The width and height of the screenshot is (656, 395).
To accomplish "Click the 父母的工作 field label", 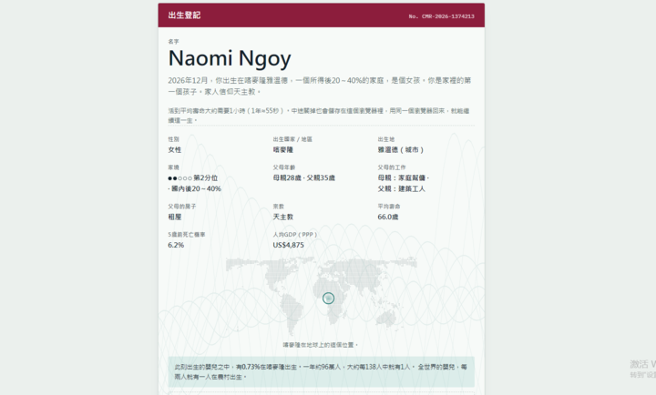I will [x=392, y=167].
